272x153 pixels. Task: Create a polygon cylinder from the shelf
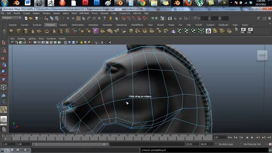[25, 31]
